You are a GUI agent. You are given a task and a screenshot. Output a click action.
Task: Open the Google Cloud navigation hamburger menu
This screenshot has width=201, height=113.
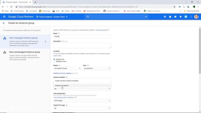click(4, 17)
